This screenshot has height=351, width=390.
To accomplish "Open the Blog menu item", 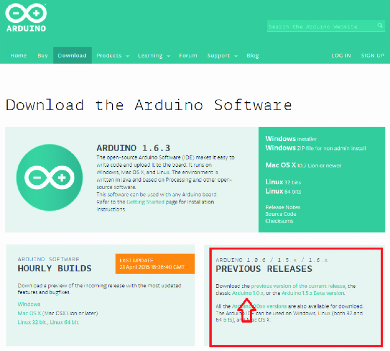I will (253, 56).
